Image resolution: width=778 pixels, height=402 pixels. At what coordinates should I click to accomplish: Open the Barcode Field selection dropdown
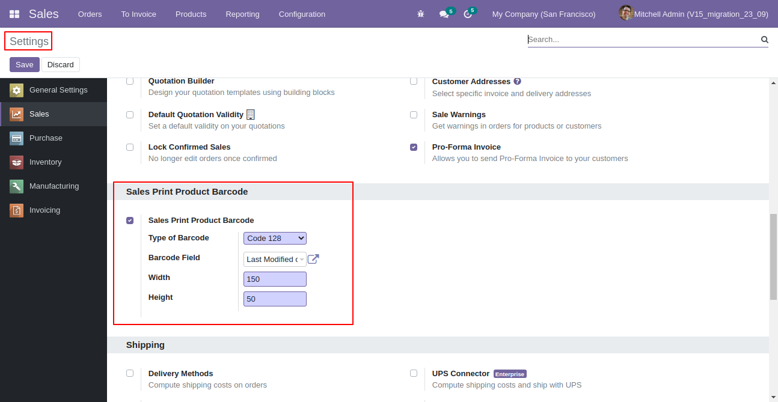coord(275,259)
